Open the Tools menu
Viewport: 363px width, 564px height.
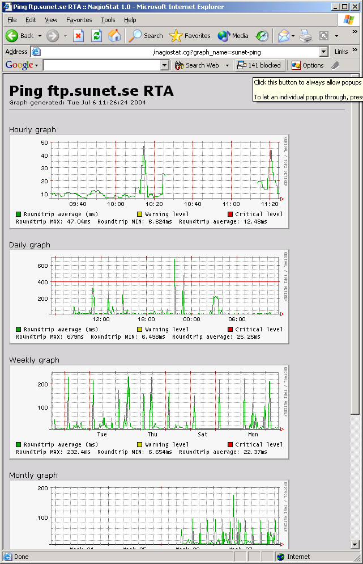pyautogui.click(x=108, y=20)
